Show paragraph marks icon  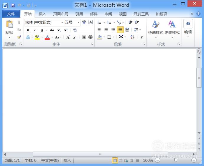(142, 37)
